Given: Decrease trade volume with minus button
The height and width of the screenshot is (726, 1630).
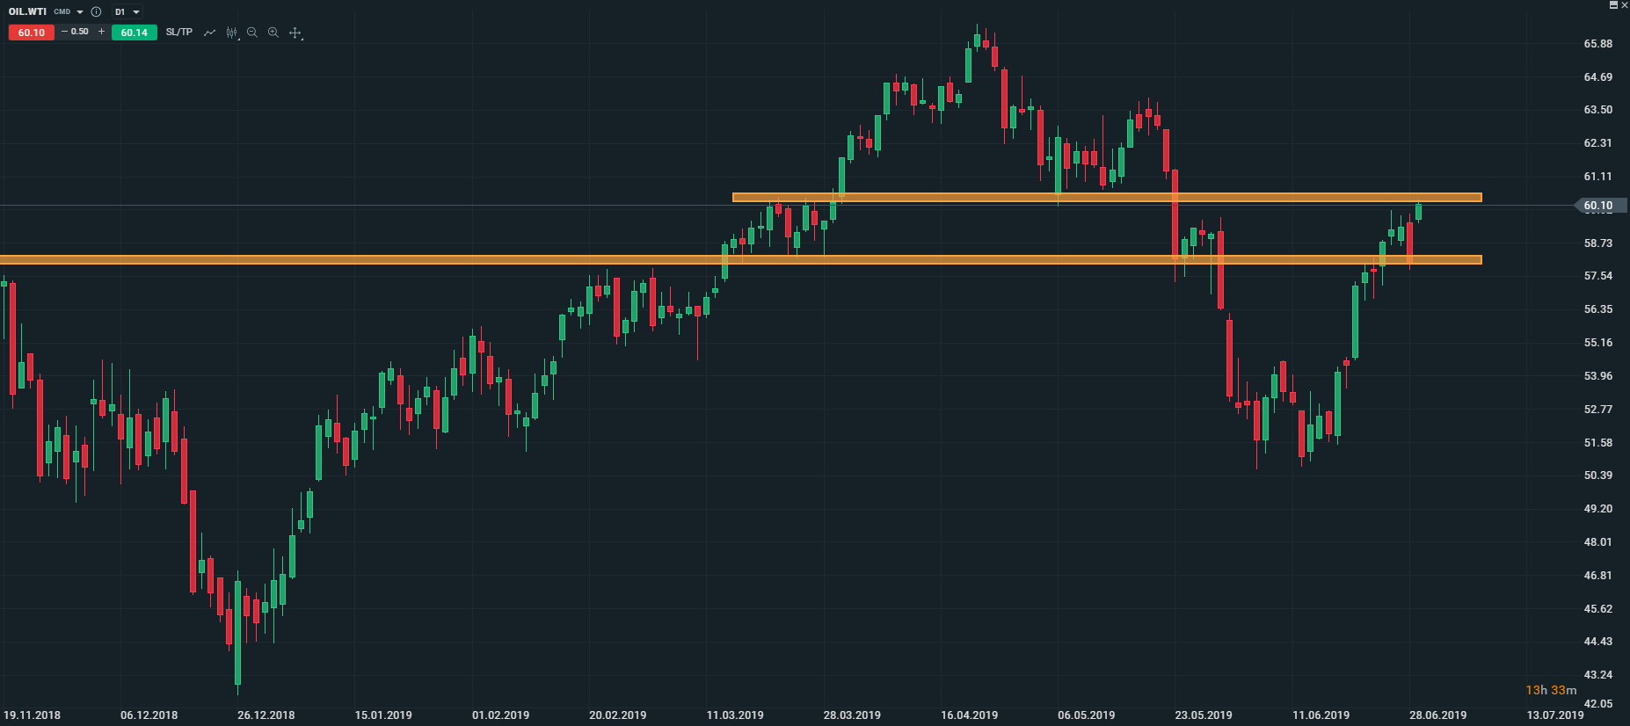Looking at the screenshot, I should pyautogui.click(x=64, y=32).
